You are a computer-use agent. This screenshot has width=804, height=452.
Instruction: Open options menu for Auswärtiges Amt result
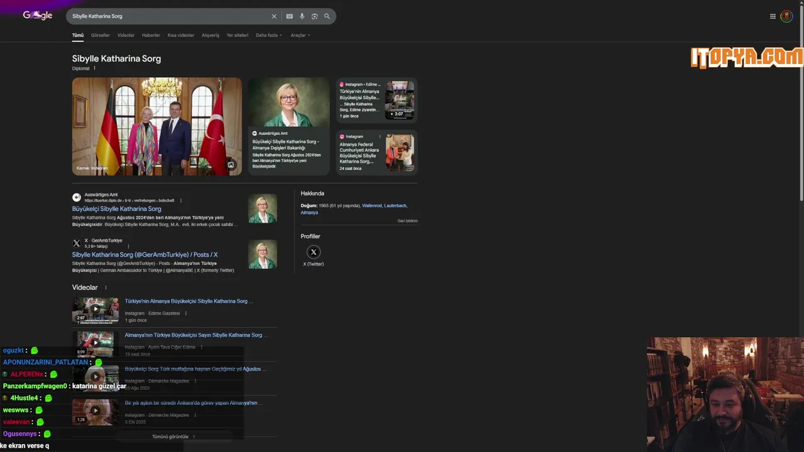coord(181,200)
